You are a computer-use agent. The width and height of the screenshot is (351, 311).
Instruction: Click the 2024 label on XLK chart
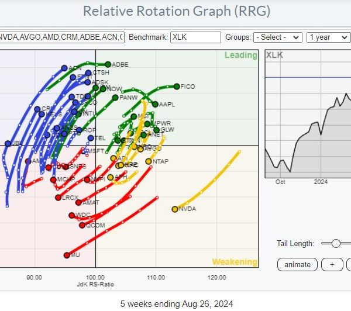tap(321, 182)
